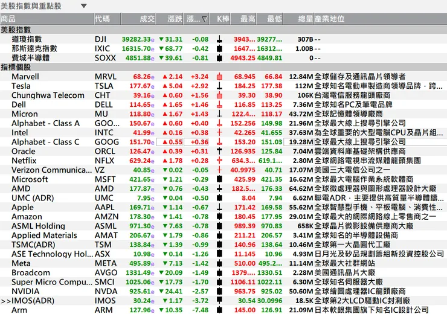Select the TSMC(ADR) row name
The image size is (447, 314).
point(33,245)
